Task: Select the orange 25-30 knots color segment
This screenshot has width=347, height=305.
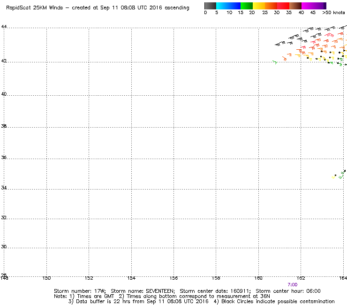Action: coord(271,6)
